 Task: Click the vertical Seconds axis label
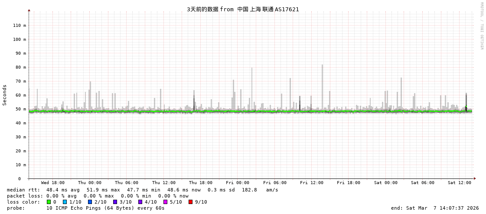coord(5,95)
